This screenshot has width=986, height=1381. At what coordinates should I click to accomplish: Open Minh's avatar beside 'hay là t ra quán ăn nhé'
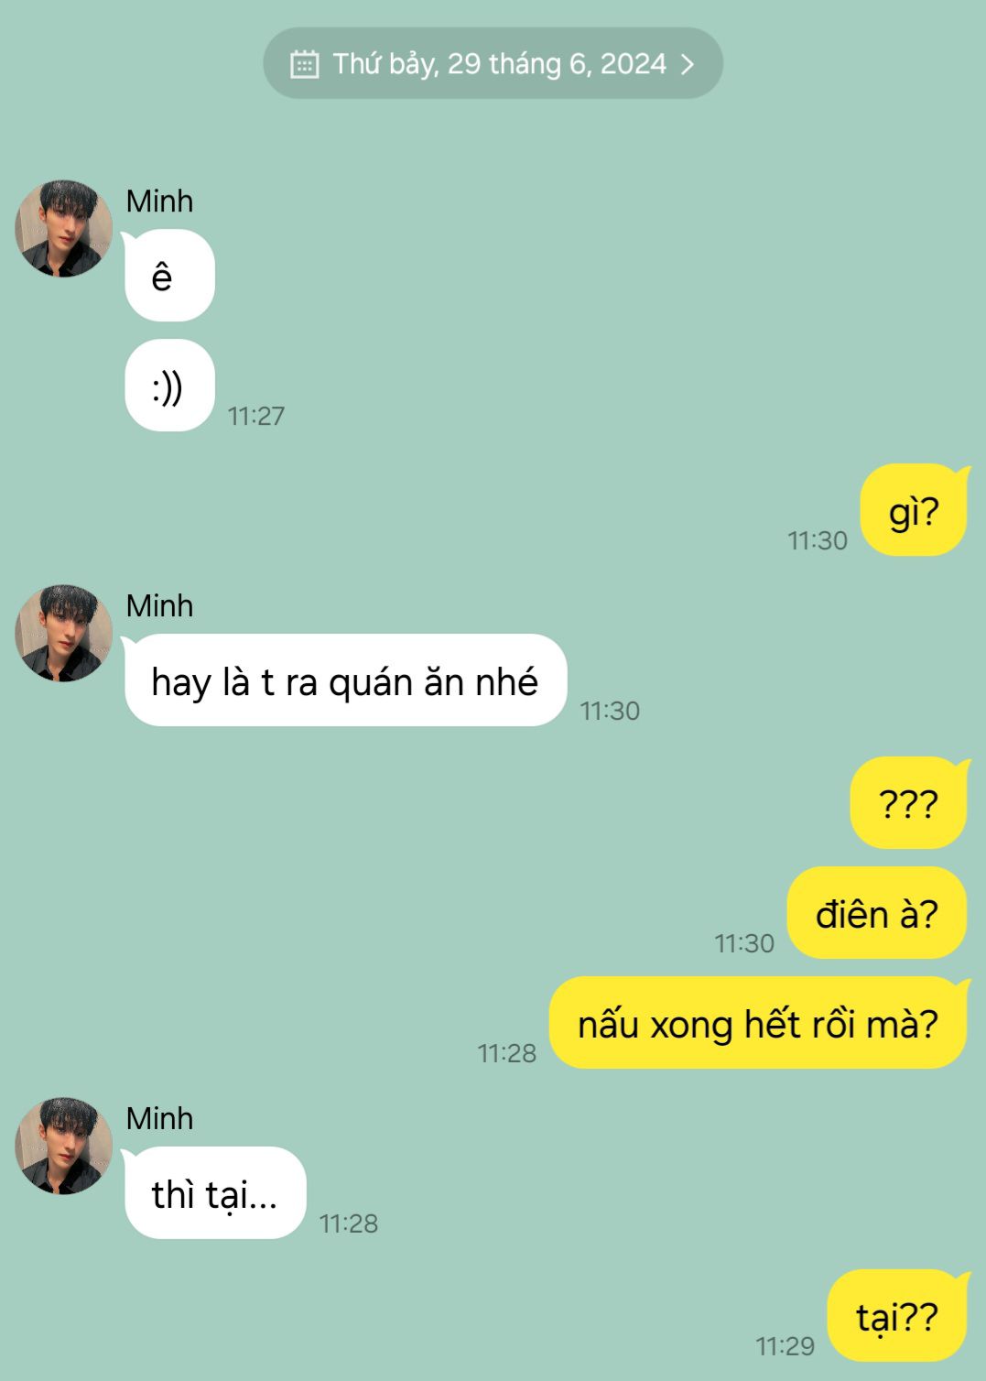click(63, 633)
